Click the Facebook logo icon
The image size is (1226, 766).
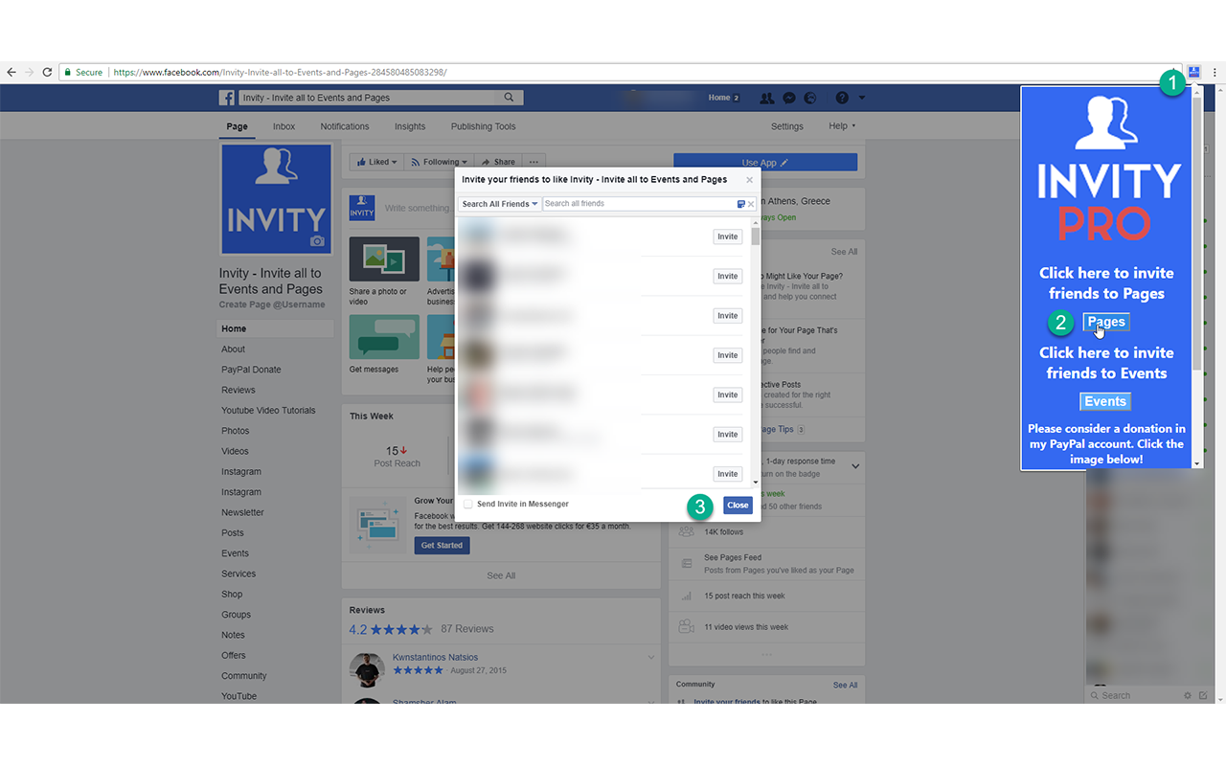tap(227, 98)
